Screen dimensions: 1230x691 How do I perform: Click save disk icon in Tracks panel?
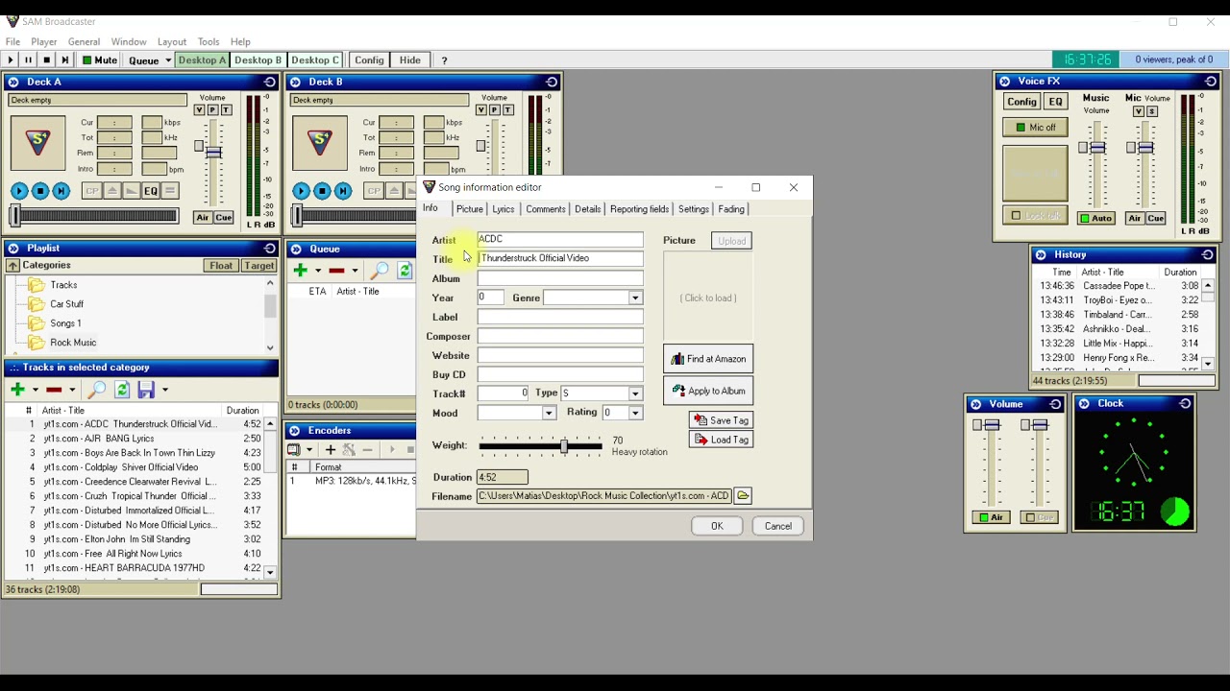coord(146,390)
